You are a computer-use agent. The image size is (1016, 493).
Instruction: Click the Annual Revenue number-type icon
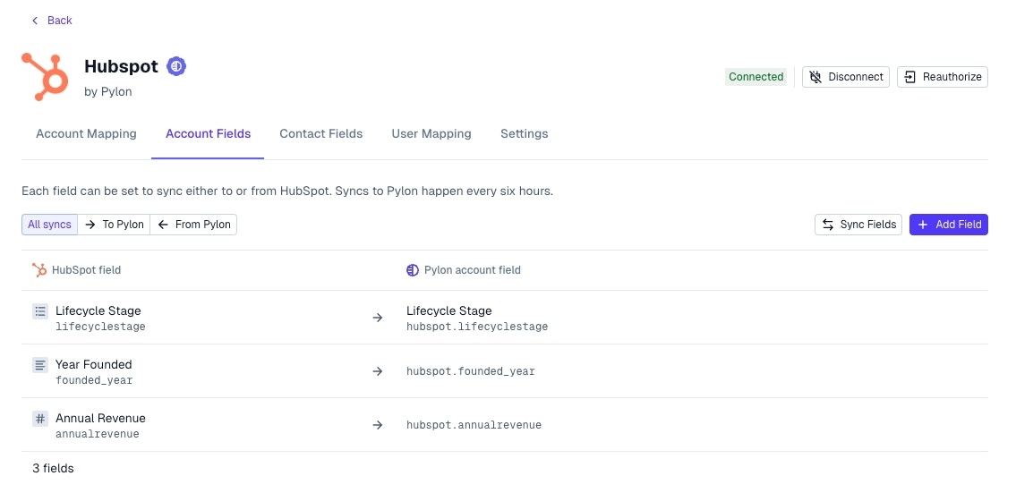pos(40,419)
